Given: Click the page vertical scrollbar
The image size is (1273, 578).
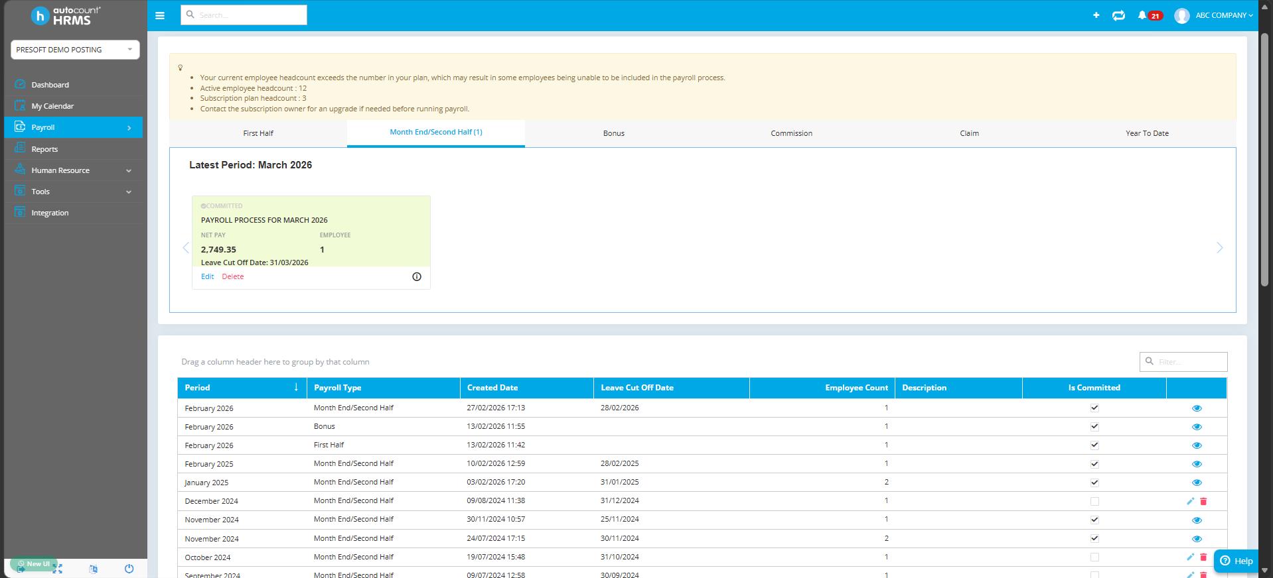Looking at the screenshot, I should coord(1264,159).
